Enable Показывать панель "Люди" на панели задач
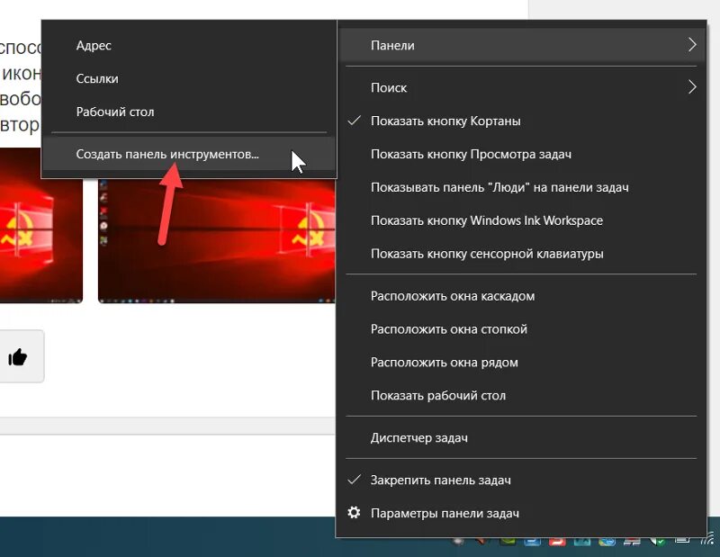Image resolution: width=720 pixels, height=557 pixels. pos(521,187)
